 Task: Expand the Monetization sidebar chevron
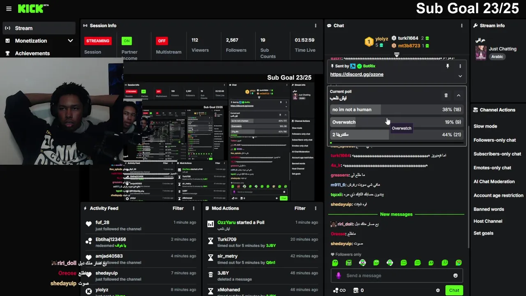pos(70,41)
